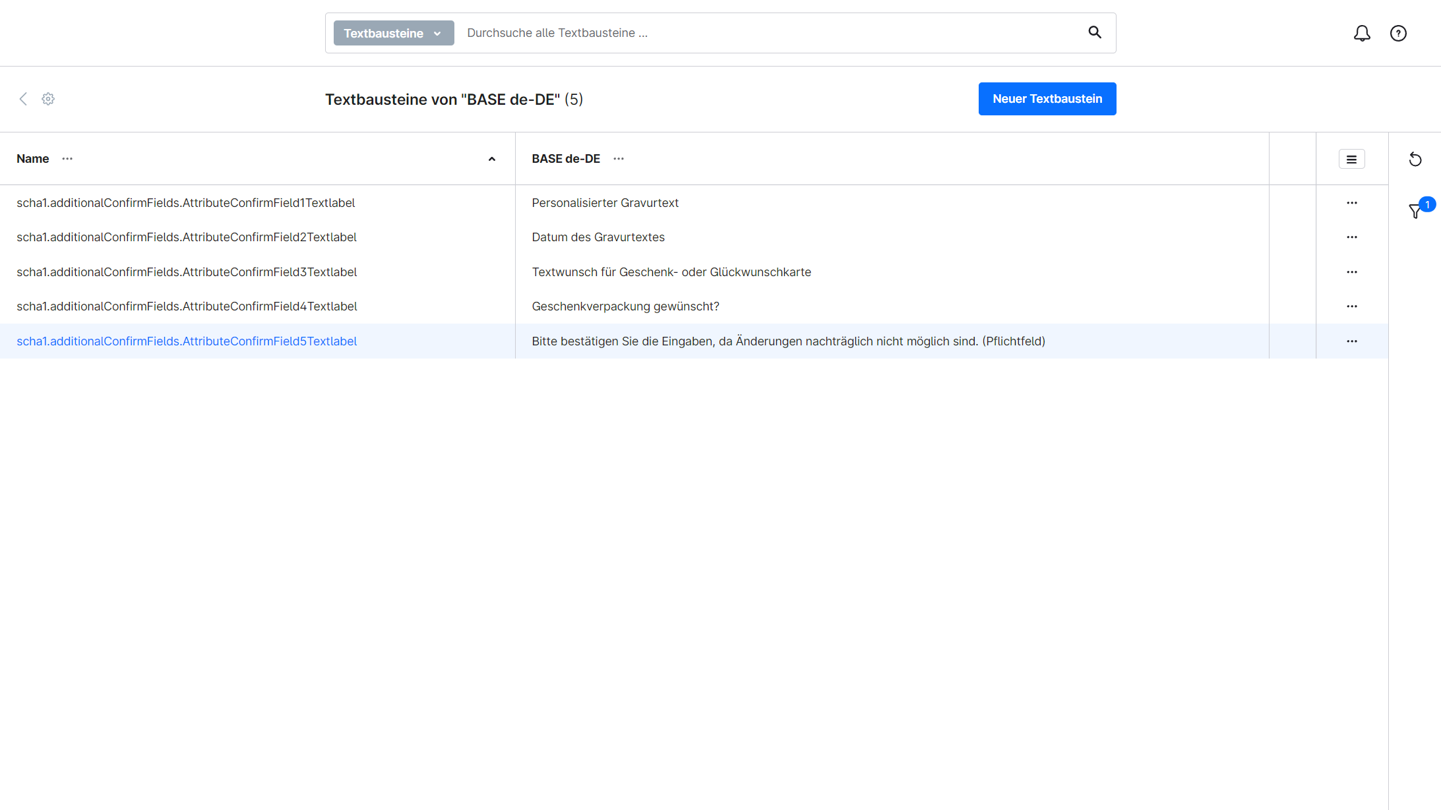Click the Geschenkverpackung gewünscht? cell

pyautogui.click(x=892, y=306)
